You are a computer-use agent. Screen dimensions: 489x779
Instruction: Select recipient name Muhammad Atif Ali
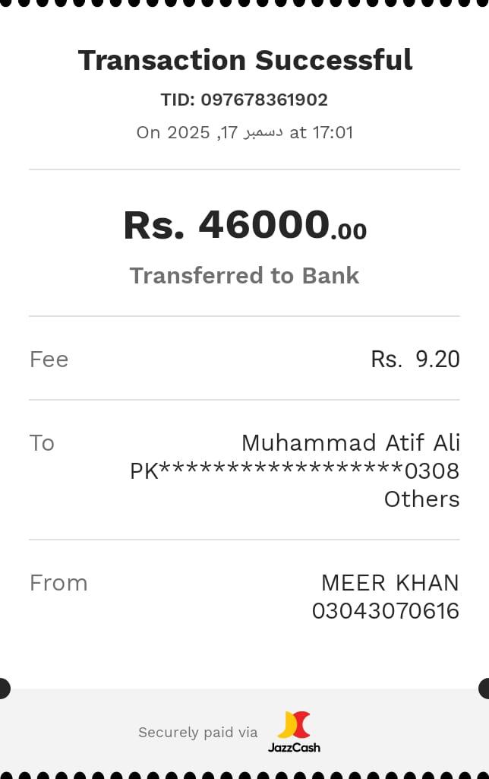pos(350,442)
